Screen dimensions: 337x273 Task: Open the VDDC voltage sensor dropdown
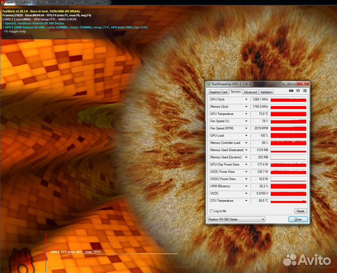pos(246,194)
